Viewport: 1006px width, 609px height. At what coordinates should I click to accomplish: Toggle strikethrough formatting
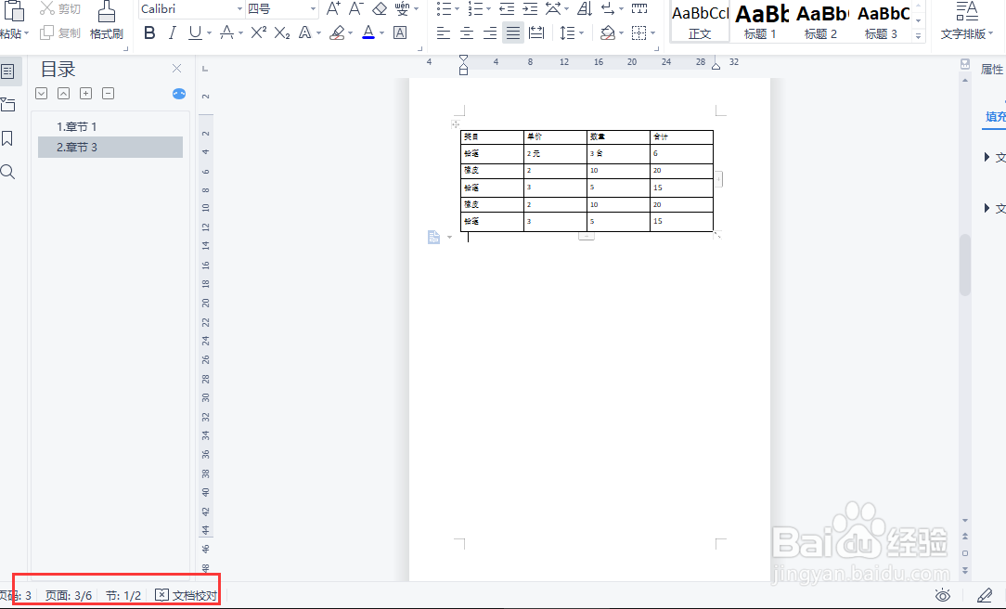226,32
